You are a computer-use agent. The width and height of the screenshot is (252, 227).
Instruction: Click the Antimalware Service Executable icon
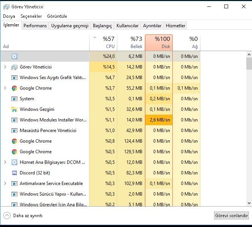[x=14, y=183]
